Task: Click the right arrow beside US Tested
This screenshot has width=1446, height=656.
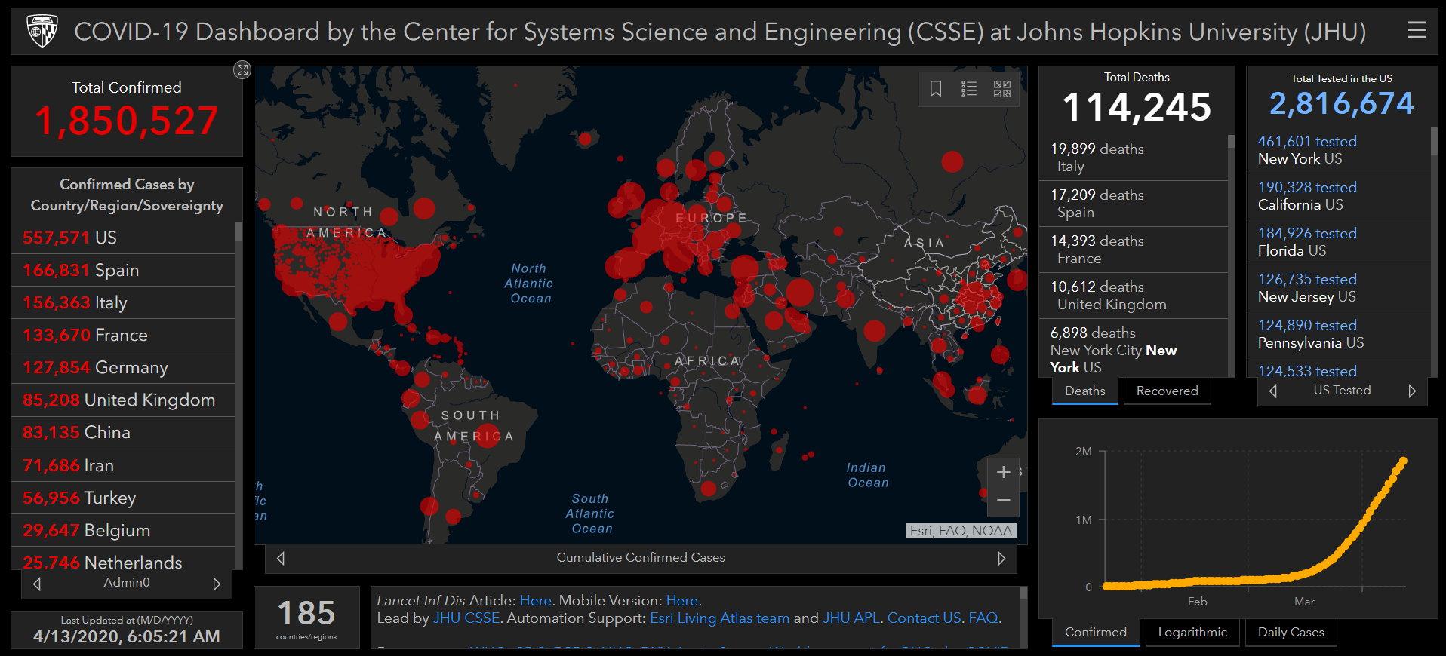Action: [1412, 391]
